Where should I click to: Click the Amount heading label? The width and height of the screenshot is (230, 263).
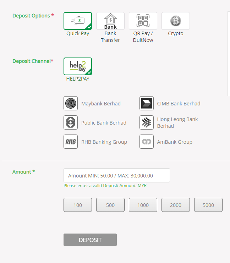[24, 172]
